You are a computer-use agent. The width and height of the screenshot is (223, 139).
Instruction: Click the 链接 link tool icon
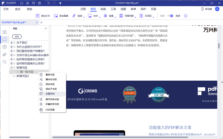[74, 16]
